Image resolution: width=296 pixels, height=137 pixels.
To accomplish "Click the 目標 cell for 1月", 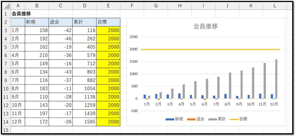I will (x=108, y=30).
